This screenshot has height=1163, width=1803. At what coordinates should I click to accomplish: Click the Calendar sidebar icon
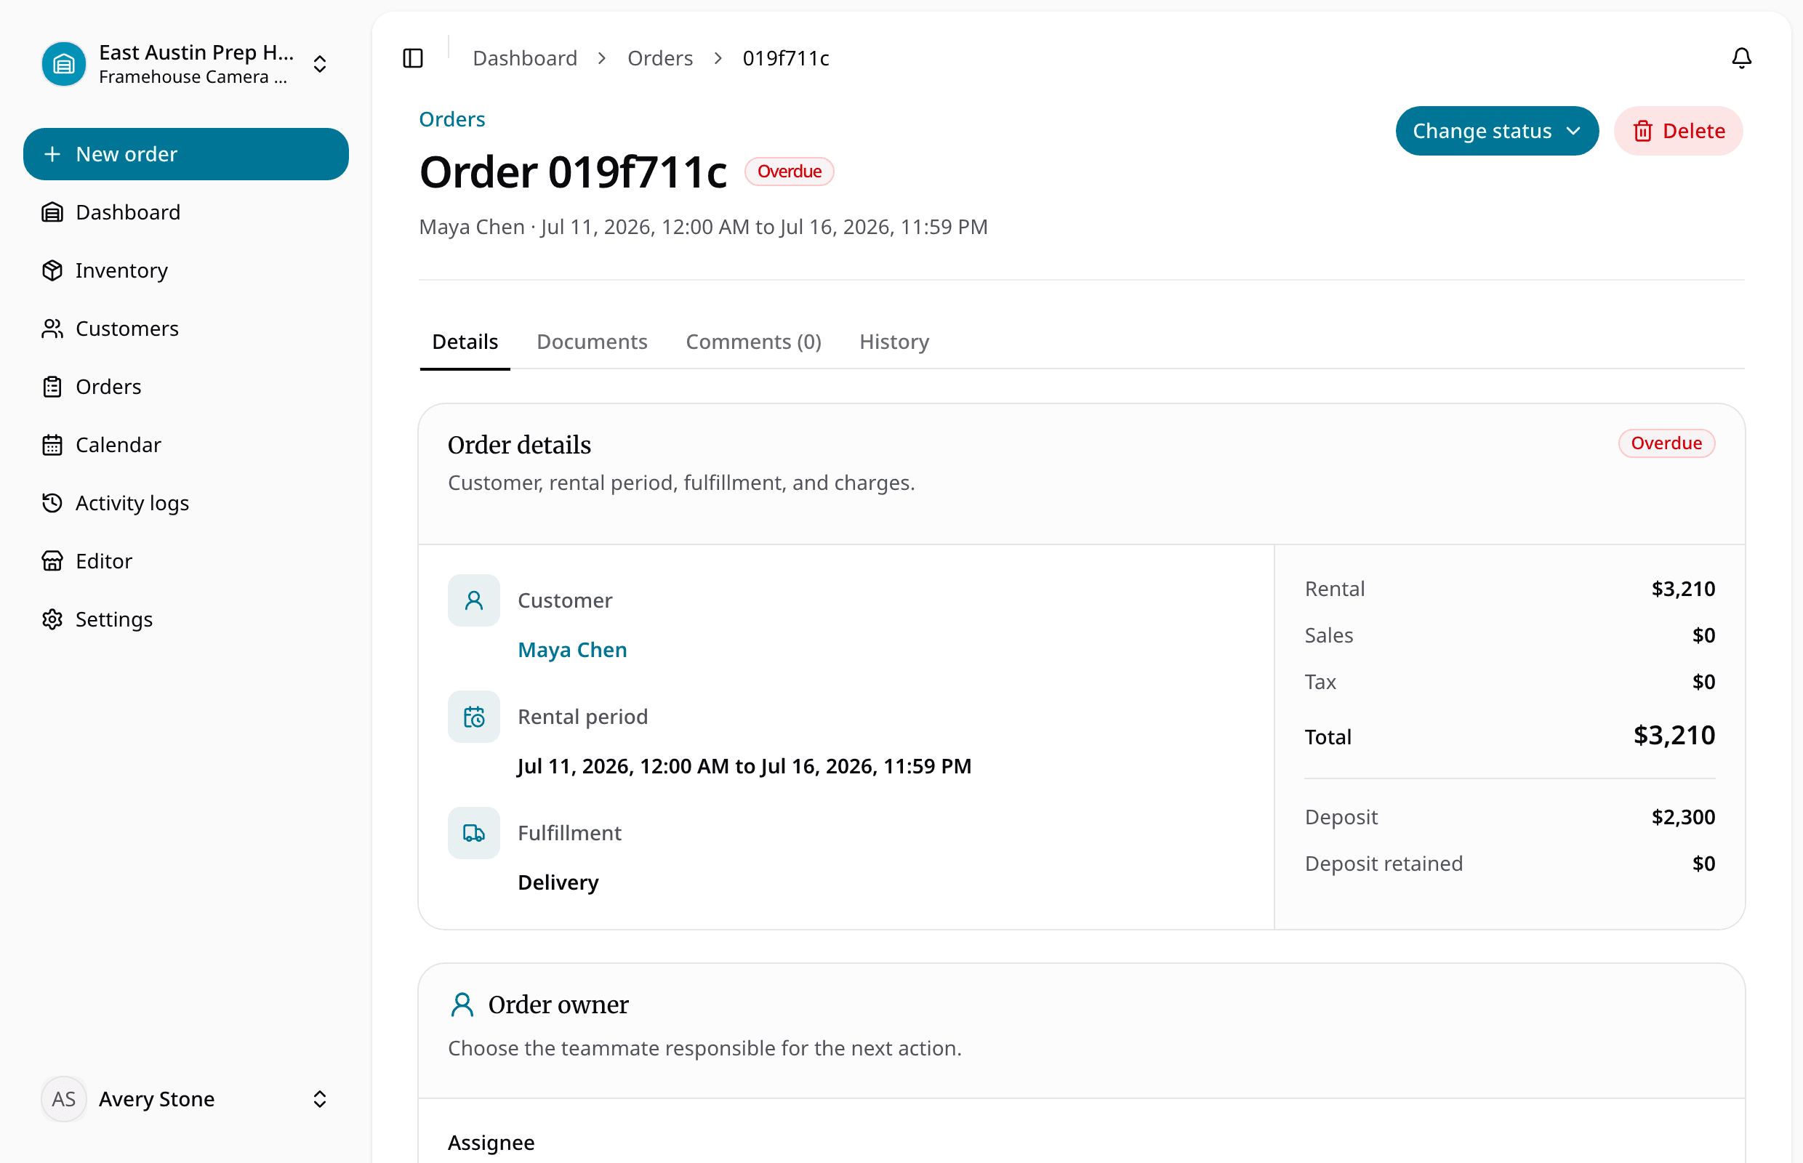[52, 445]
